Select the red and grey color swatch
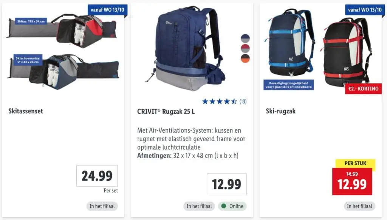The width and height of the screenshot is (387, 220). (x=245, y=49)
